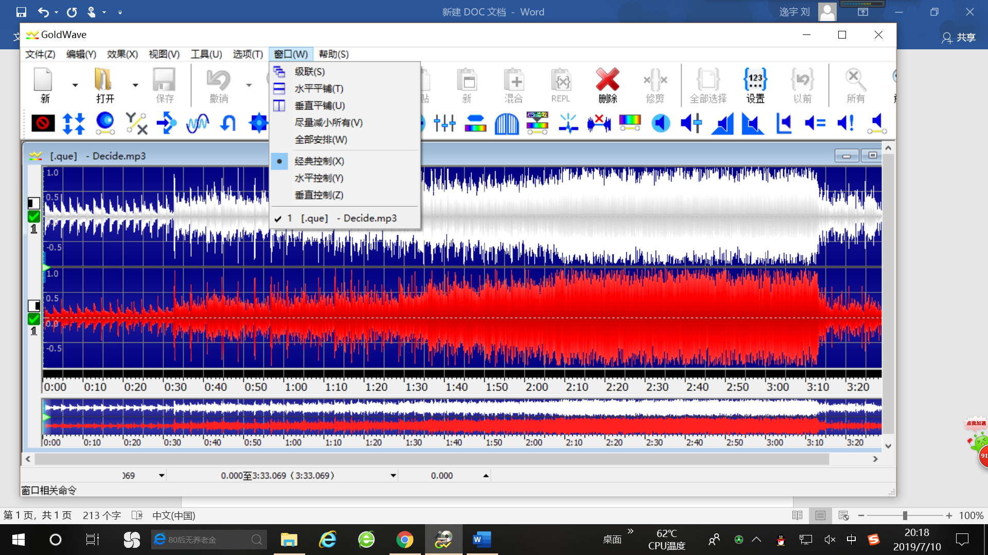This screenshot has height=555, width=988.
Task: Choose Cascade (级联) from Window menu
Action: [309, 71]
